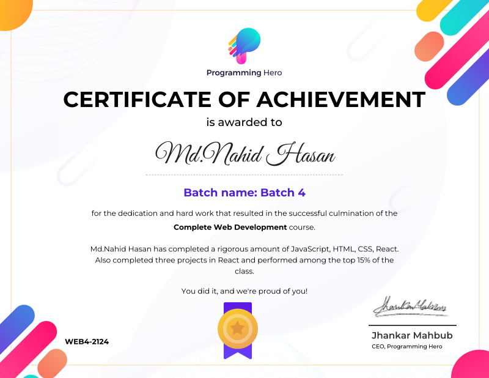
Task: Select the CEO, Programming Hero title text
Action: (x=413, y=345)
